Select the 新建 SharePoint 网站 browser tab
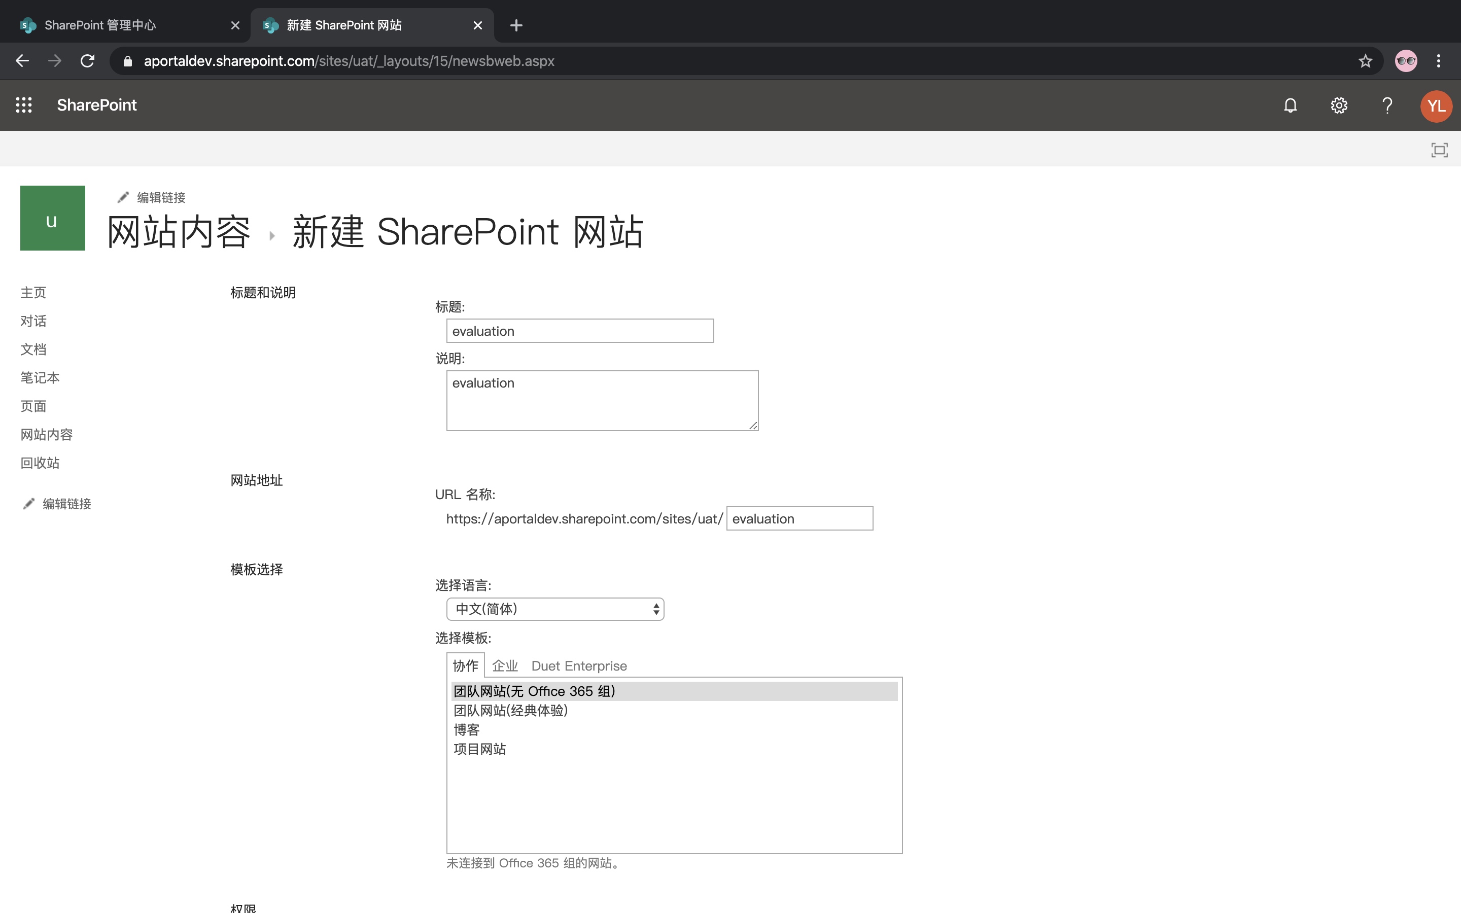This screenshot has width=1461, height=913. pyautogui.click(x=372, y=25)
